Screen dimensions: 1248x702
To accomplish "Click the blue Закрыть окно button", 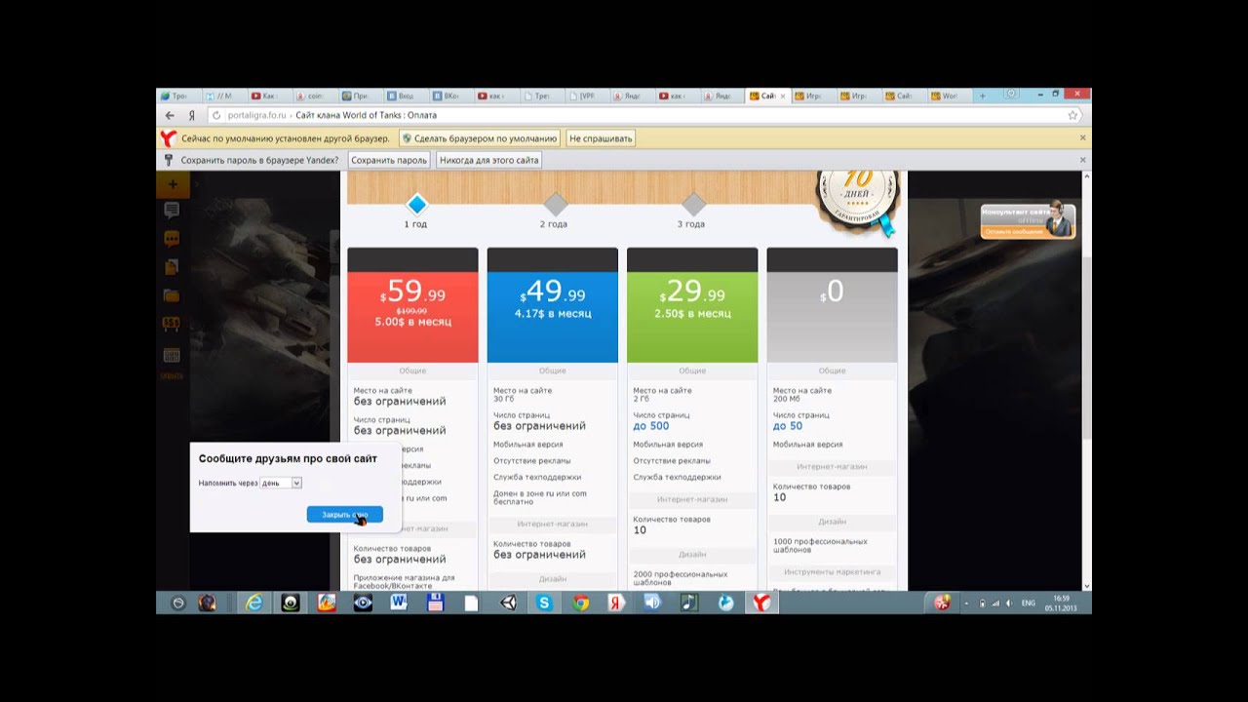I will coord(344,514).
